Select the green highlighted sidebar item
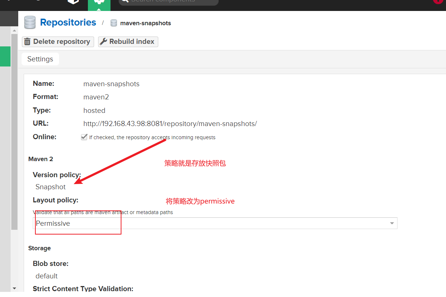 click(5, 56)
